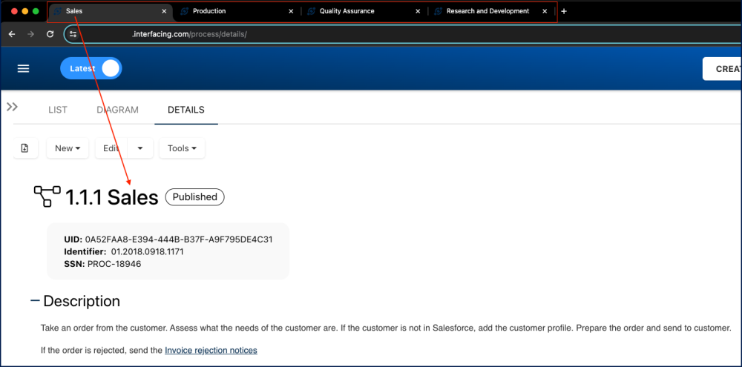Screen dimensions: 742x367
Task: Open a new browser tab
Action: pyautogui.click(x=564, y=12)
